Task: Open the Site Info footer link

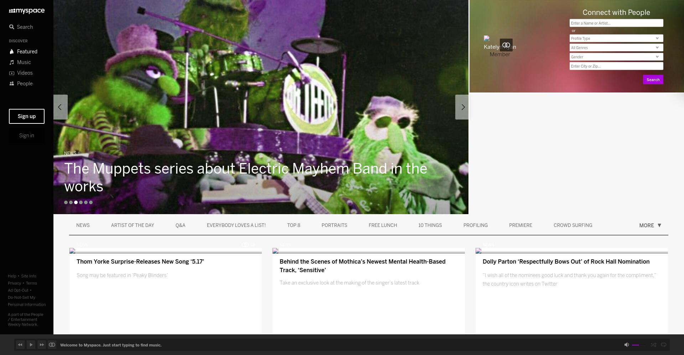Action: click(x=28, y=276)
